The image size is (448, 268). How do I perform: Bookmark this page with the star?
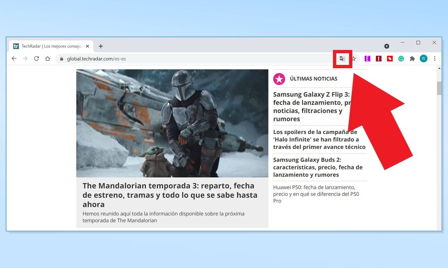point(354,59)
